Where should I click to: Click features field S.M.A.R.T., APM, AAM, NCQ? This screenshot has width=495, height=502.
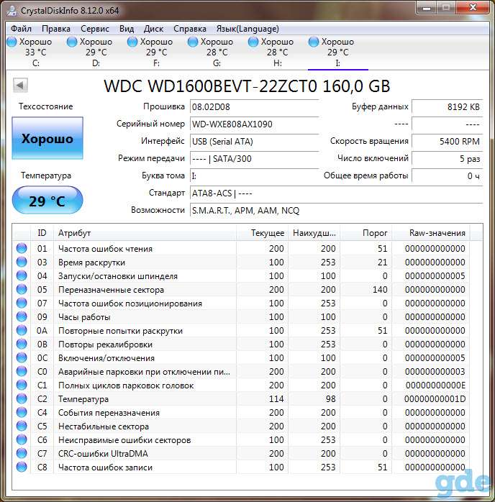point(336,211)
